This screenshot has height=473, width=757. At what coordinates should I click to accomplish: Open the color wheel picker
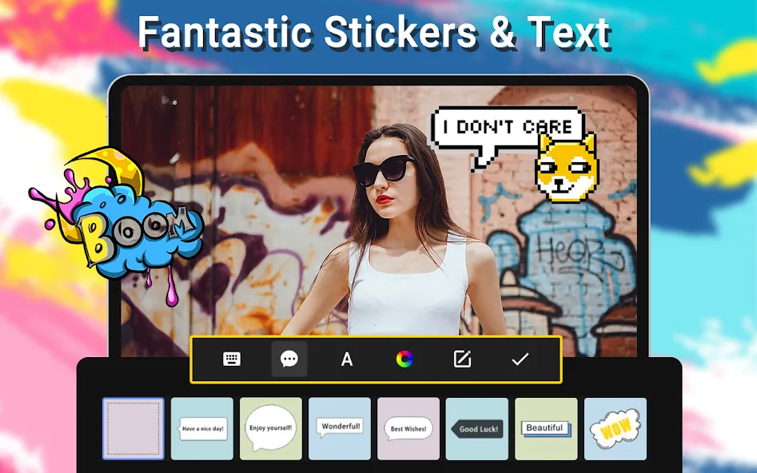point(404,359)
